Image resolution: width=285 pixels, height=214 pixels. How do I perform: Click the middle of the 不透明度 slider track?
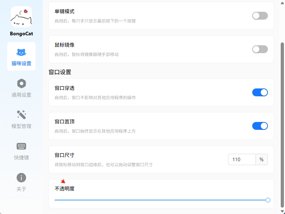click(161, 200)
